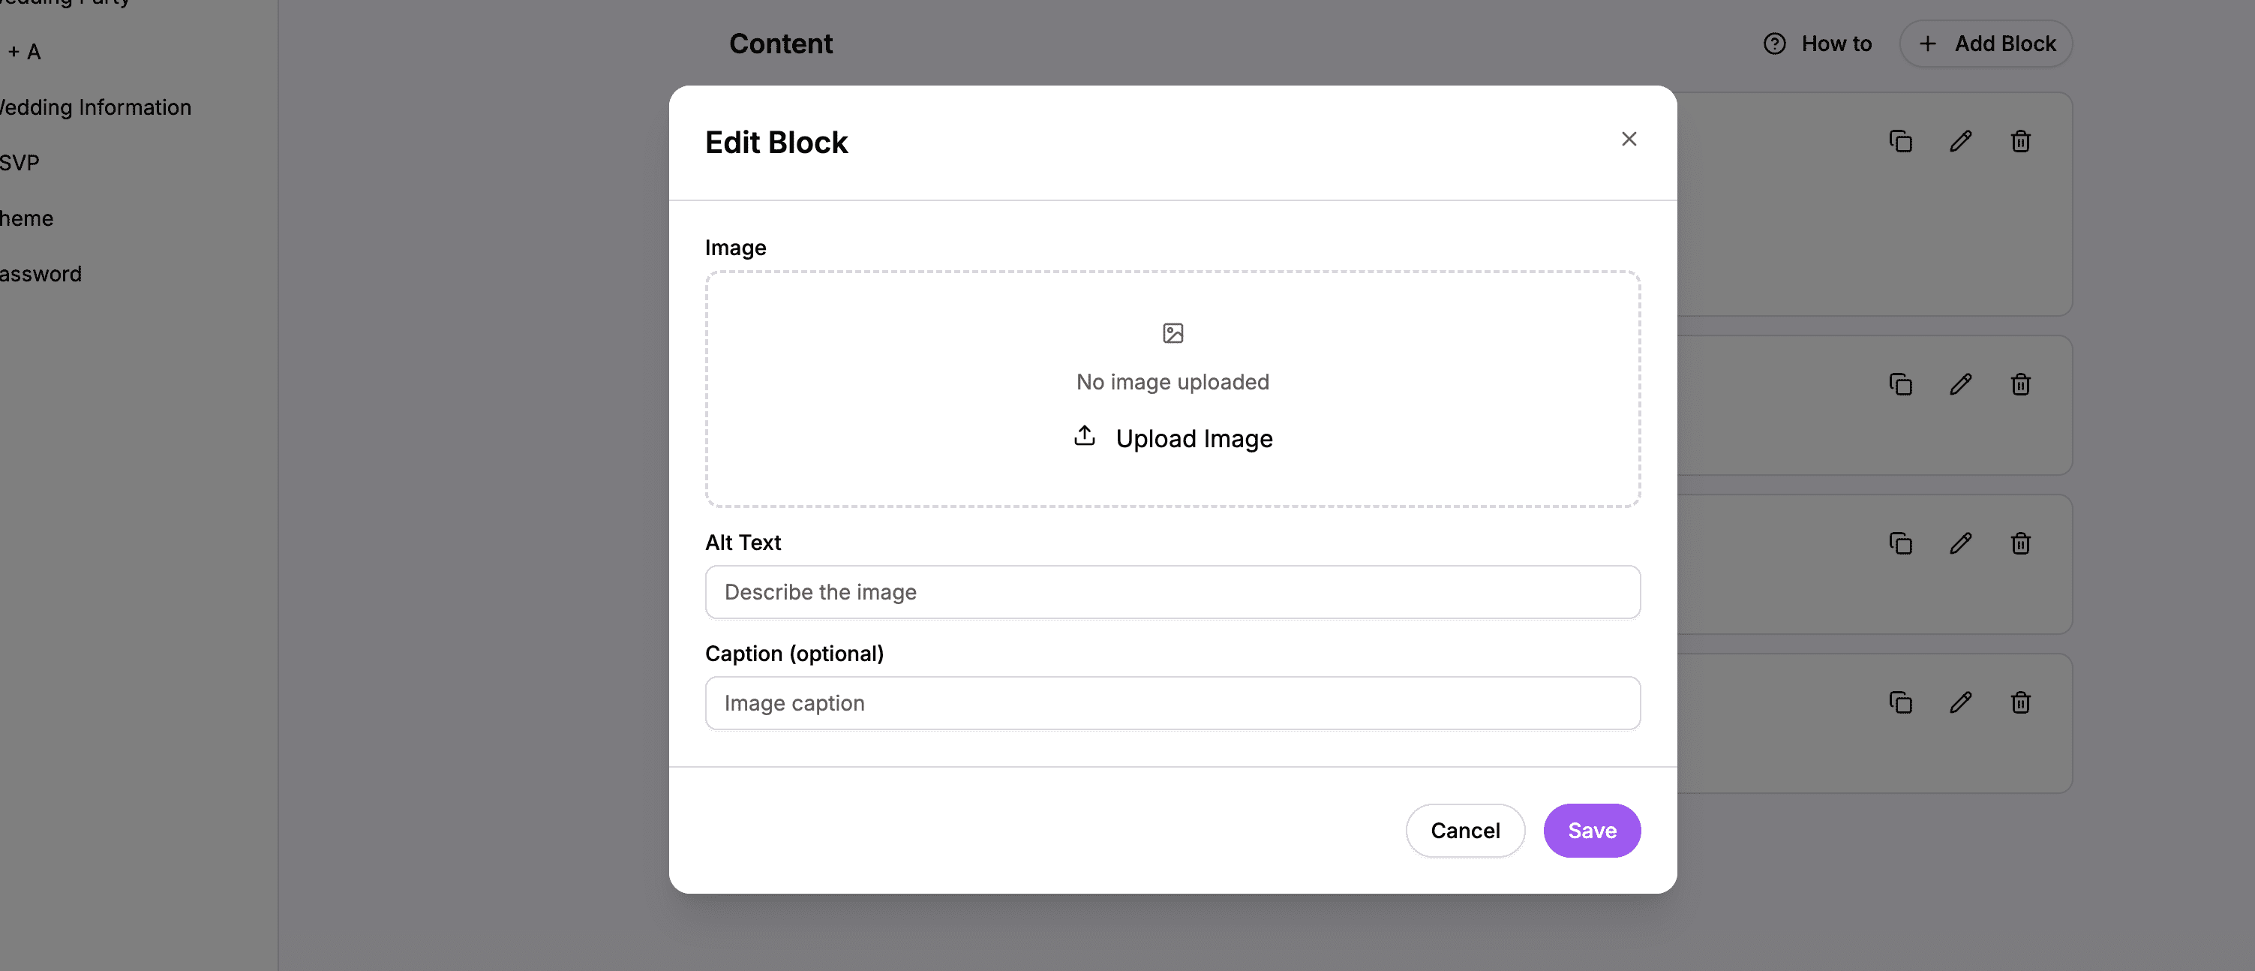Click the duplicate icon on the bottom block
Screen dimensions: 2255x971
pyautogui.click(x=1900, y=702)
